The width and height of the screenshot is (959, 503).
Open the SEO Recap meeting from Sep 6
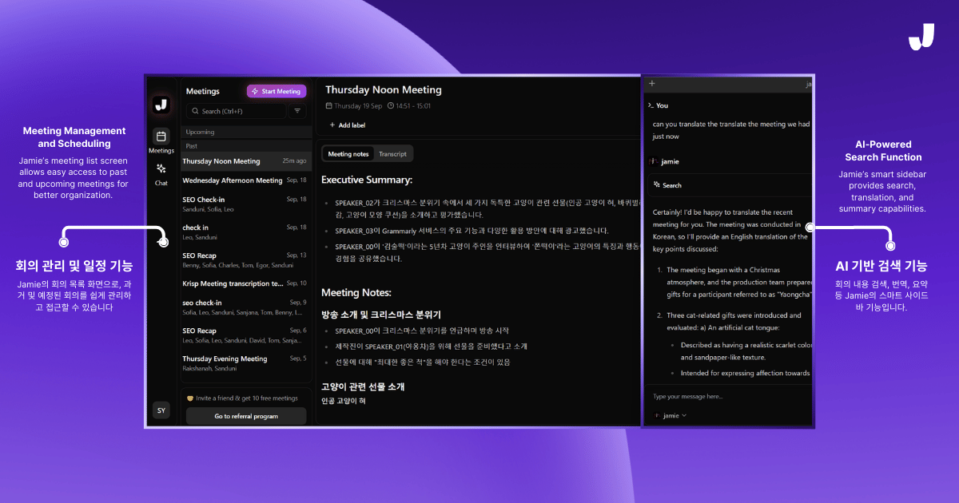[x=246, y=335]
